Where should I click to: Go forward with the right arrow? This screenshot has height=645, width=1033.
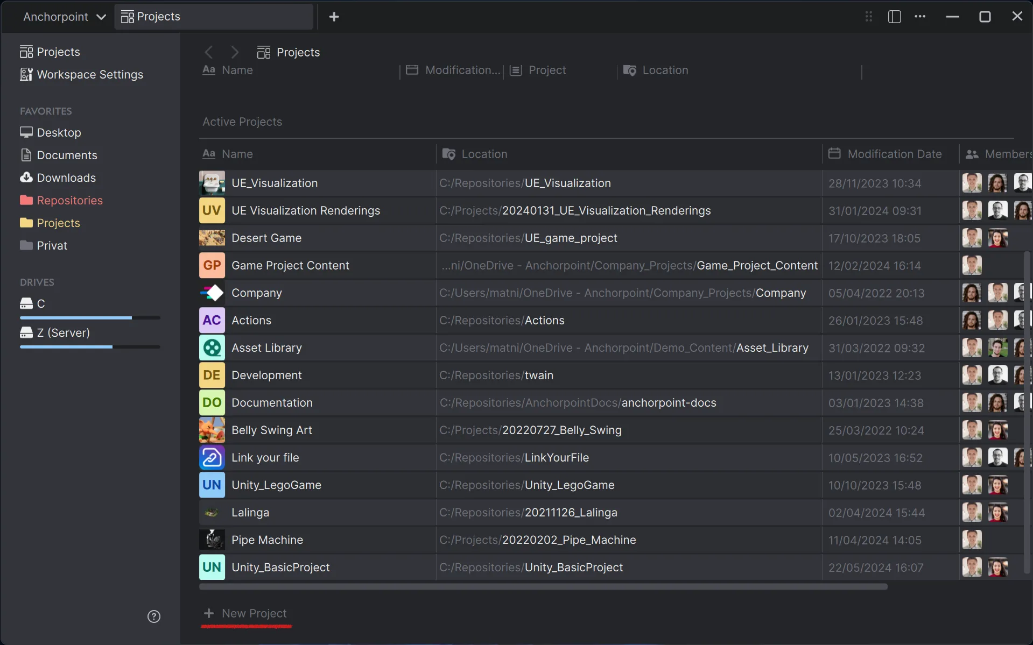tap(235, 52)
